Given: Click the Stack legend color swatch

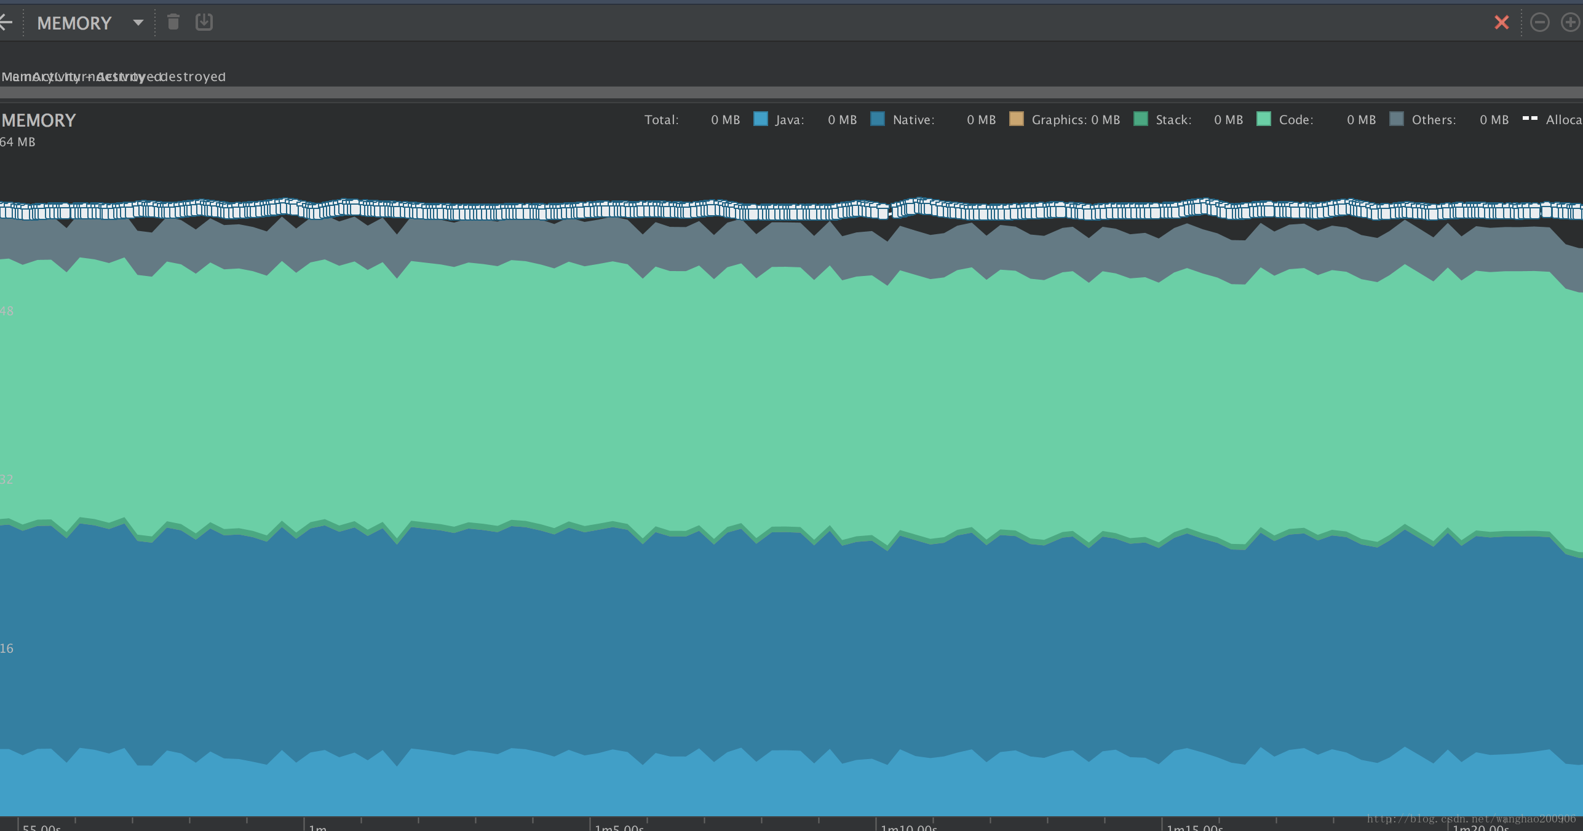Looking at the screenshot, I should coord(1141,119).
